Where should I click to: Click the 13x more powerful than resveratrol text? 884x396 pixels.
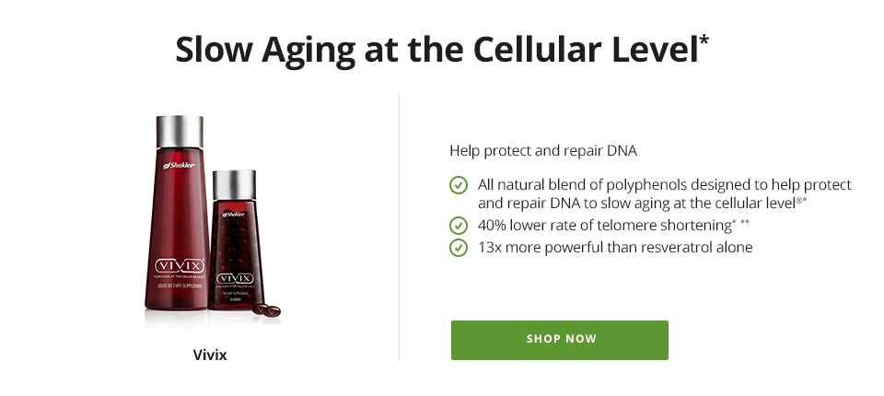pos(615,248)
